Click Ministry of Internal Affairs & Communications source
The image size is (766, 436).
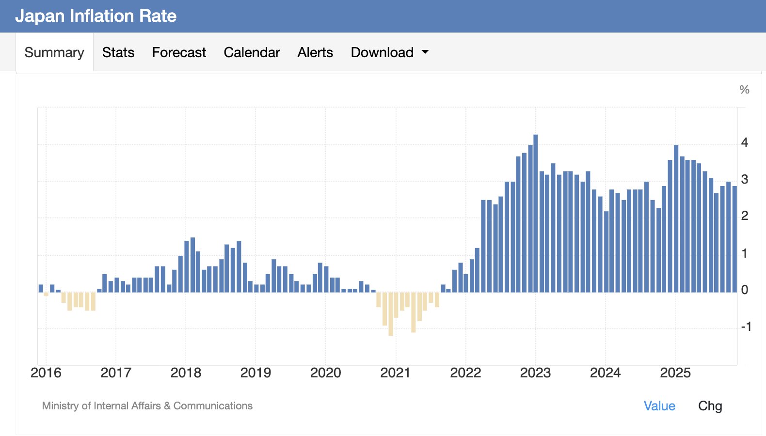(147, 406)
